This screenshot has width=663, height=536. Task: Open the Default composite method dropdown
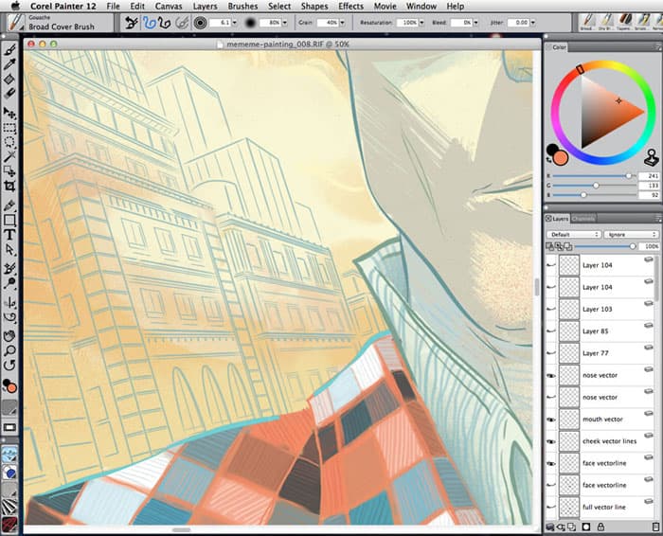point(574,234)
